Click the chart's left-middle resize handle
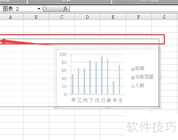Viewport: 178px width, 140px height. pos(55,78)
